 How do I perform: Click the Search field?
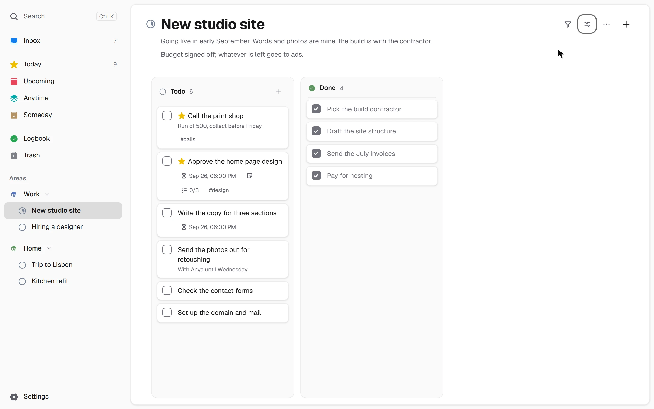[x=63, y=17]
